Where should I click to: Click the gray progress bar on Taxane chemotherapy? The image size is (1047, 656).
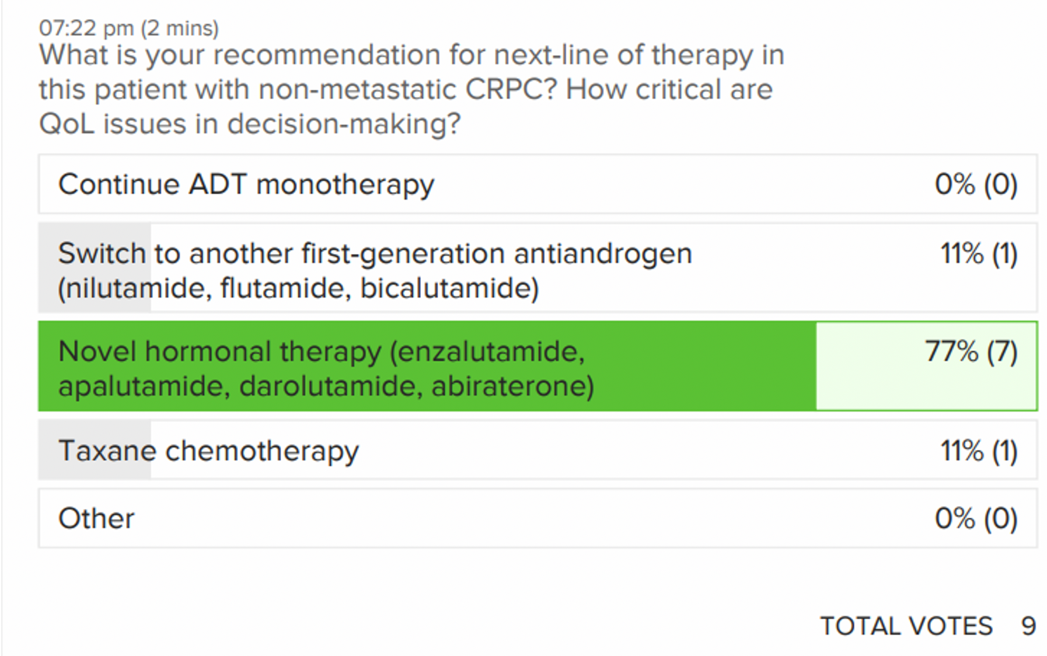pos(95,450)
